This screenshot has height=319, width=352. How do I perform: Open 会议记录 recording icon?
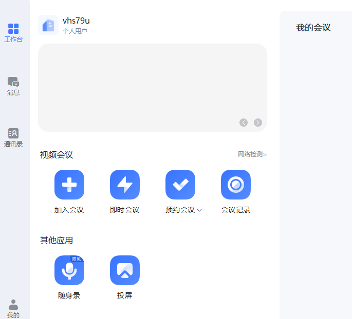236,185
